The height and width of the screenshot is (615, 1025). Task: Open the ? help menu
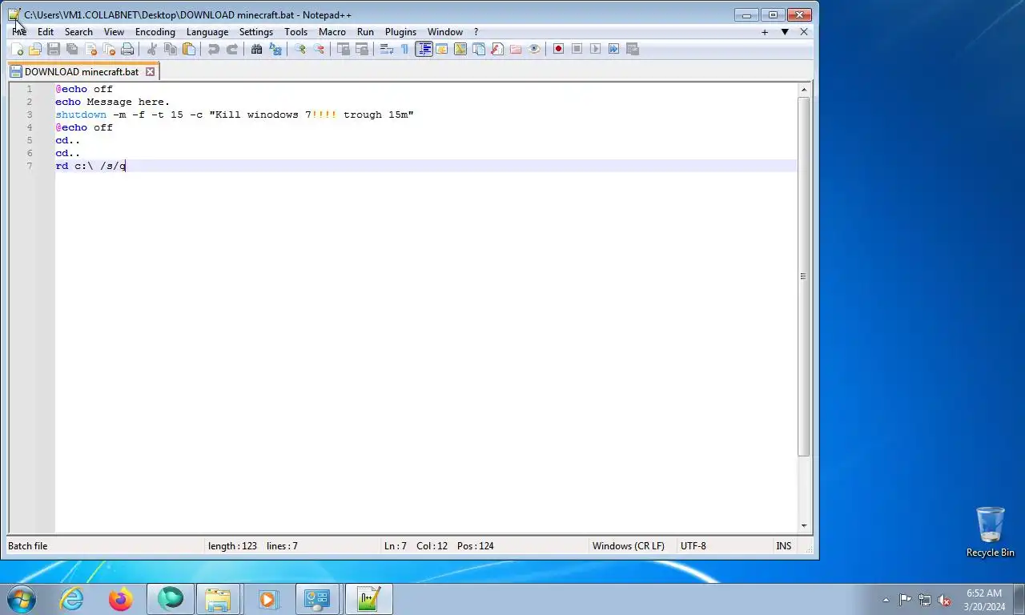[476, 32]
